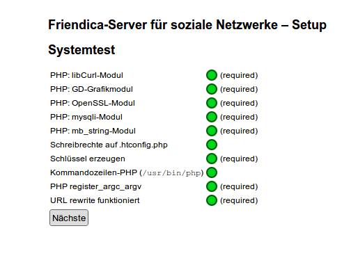Click the green status dot for GD-Grafikmodul
This screenshot has height=258, width=358.
click(x=212, y=89)
